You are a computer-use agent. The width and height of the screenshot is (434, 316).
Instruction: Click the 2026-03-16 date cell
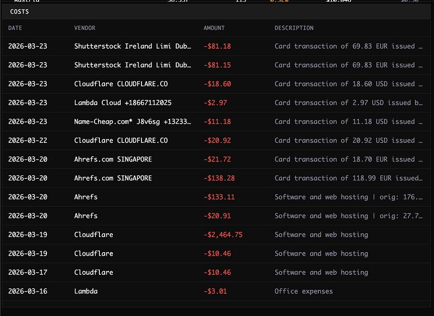[x=28, y=291]
